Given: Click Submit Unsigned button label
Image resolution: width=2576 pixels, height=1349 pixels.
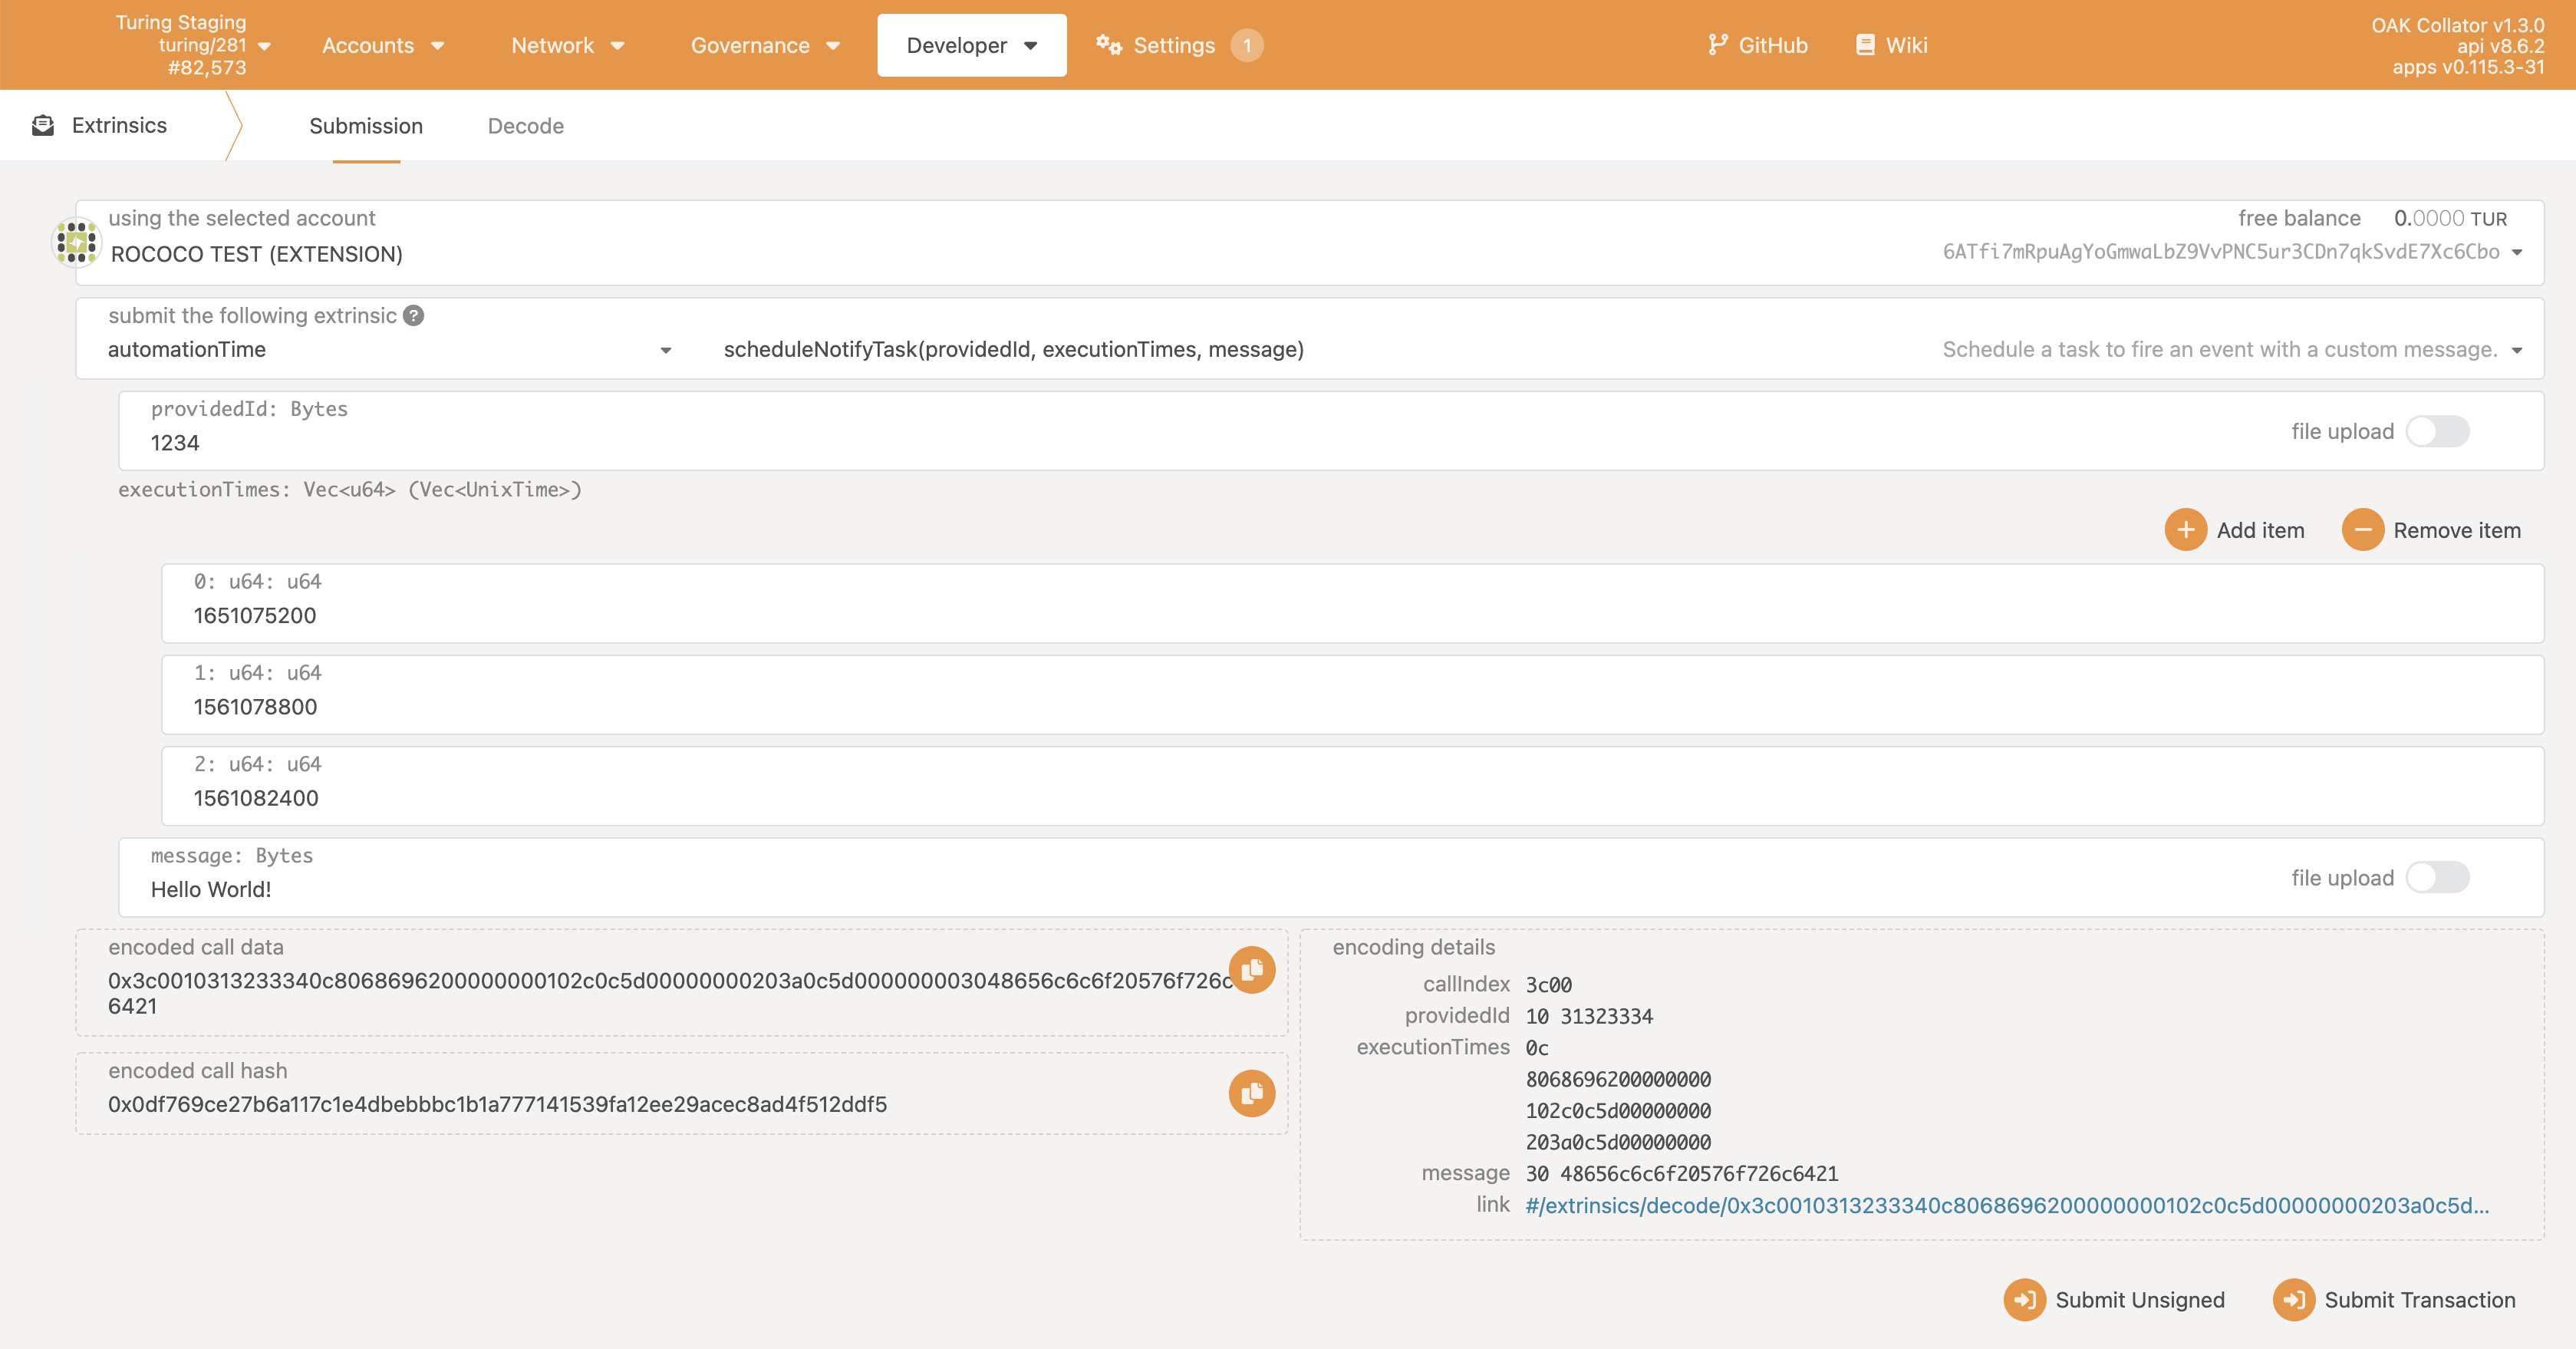Looking at the screenshot, I should pyautogui.click(x=2140, y=1300).
